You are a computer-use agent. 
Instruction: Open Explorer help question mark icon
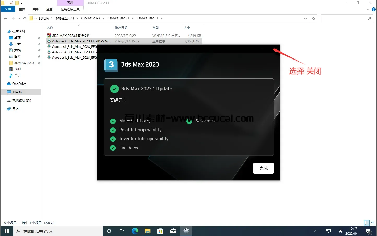click(x=374, y=9)
